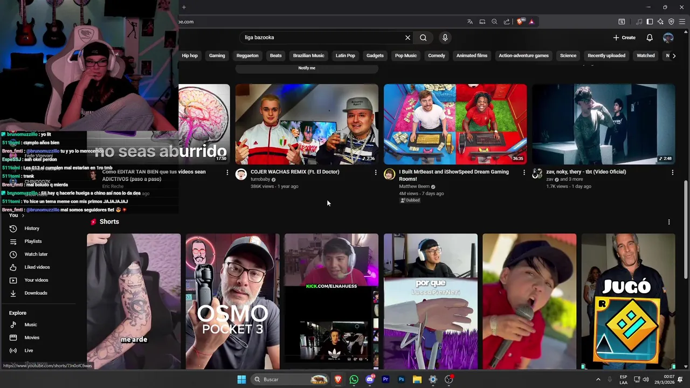Open the turrobaby channel avatar
The width and height of the screenshot is (690, 388).
[x=241, y=174]
